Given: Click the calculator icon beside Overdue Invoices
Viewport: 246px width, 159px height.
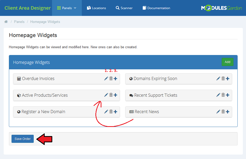Looking at the screenshot, I should [19, 79].
